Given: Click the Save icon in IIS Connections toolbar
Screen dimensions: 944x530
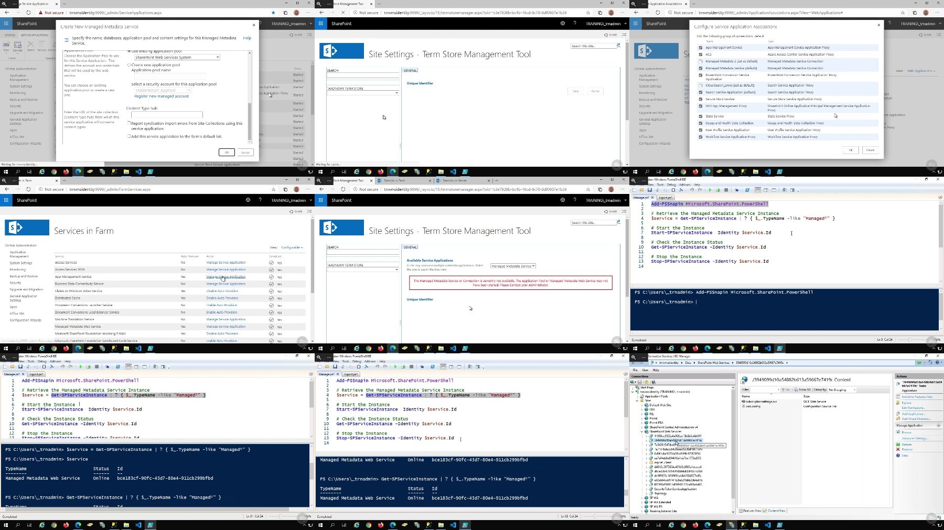Looking at the screenshot, I should coord(640,382).
